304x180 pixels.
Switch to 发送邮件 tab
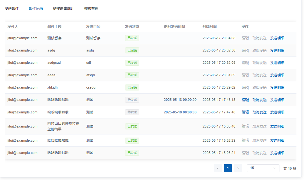[x=12, y=8]
